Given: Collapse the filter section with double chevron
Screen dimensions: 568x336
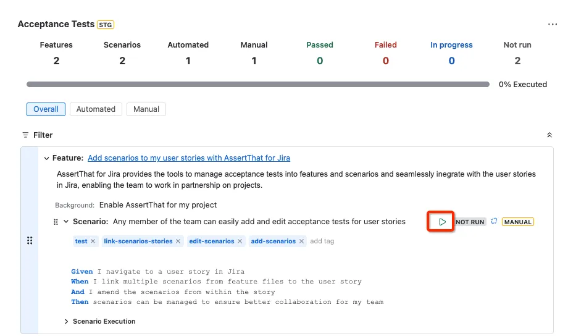Looking at the screenshot, I should (549, 135).
